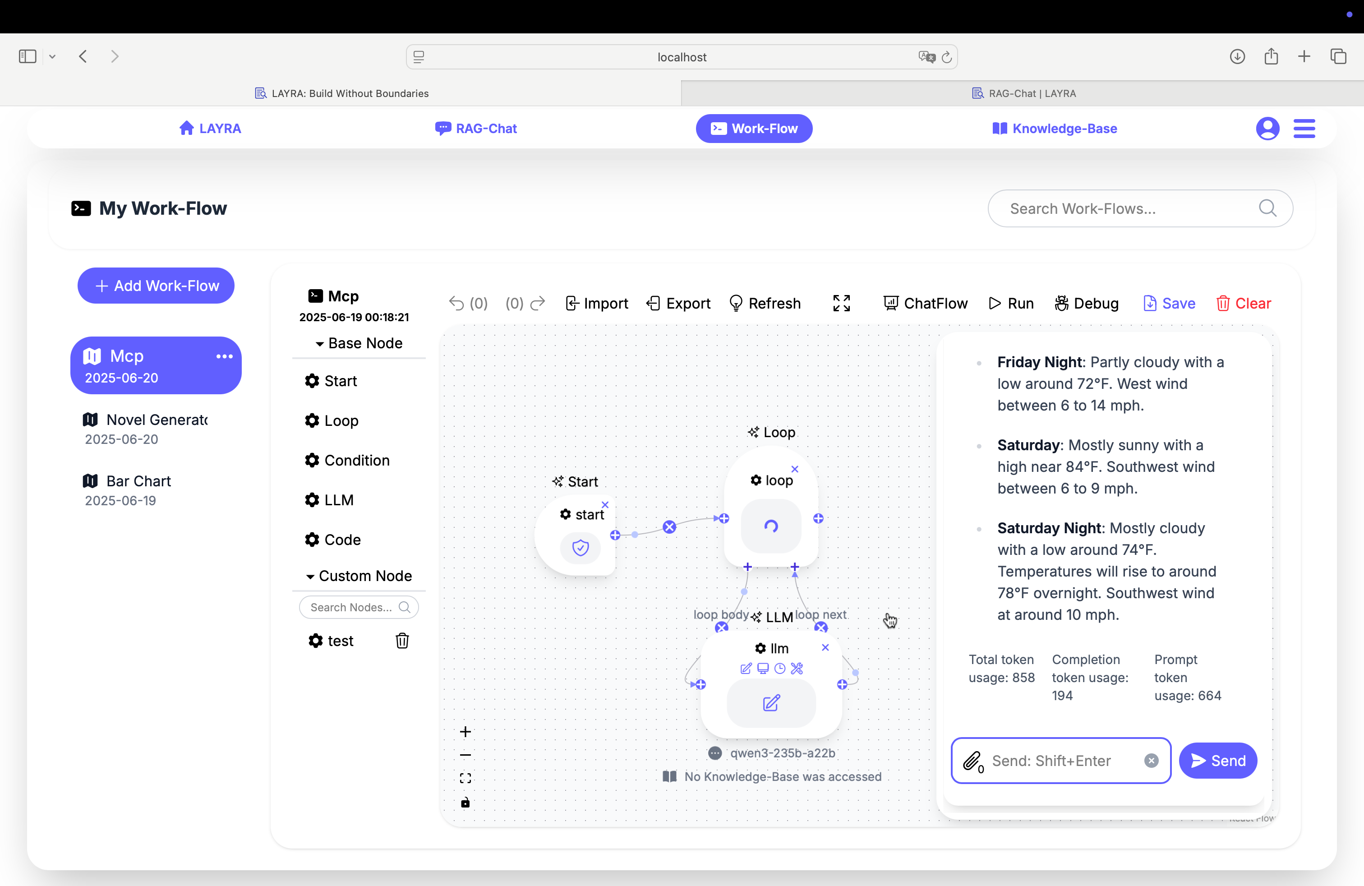Delete the custom test node
Image resolution: width=1364 pixels, height=886 pixels.
[402, 641]
